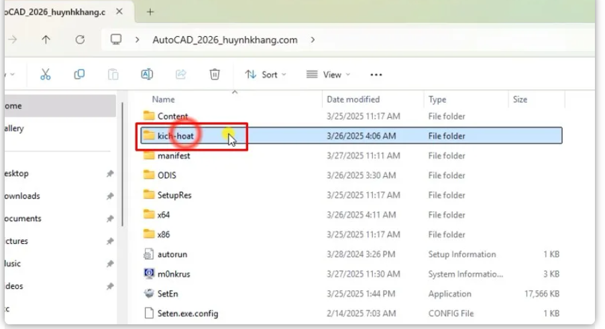This screenshot has height=329, width=605.
Task: Go up one folder level
Action: (x=46, y=40)
